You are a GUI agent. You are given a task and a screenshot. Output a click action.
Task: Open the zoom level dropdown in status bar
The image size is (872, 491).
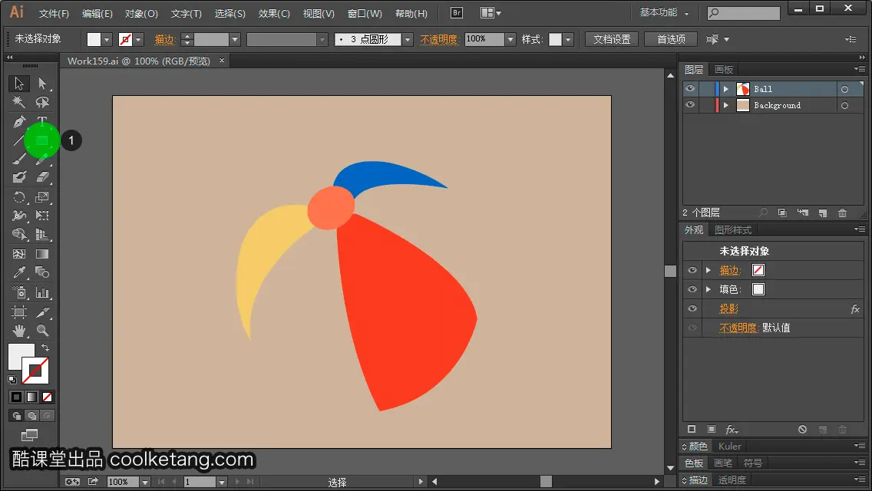pyautogui.click(x=144, y=482)
